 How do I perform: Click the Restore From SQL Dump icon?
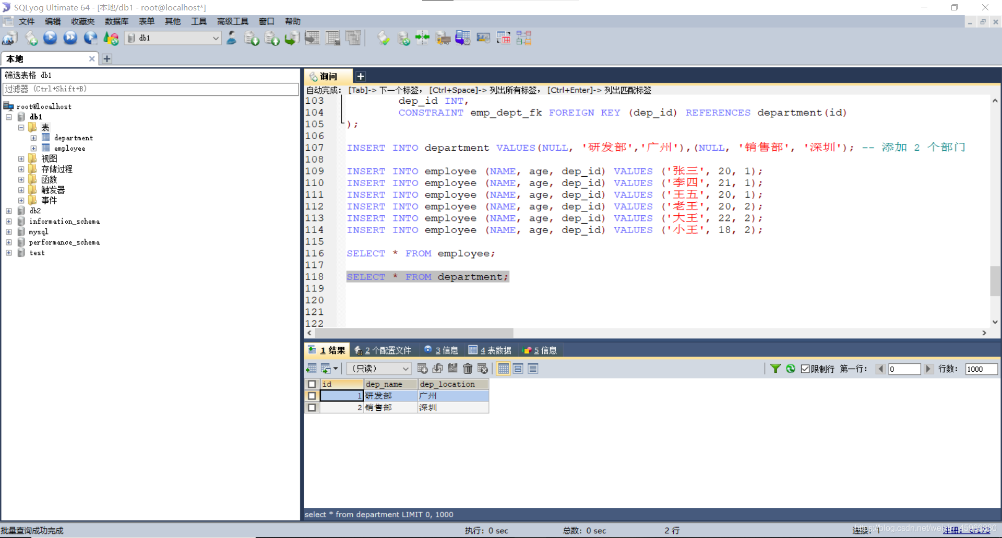click(292, 38)
